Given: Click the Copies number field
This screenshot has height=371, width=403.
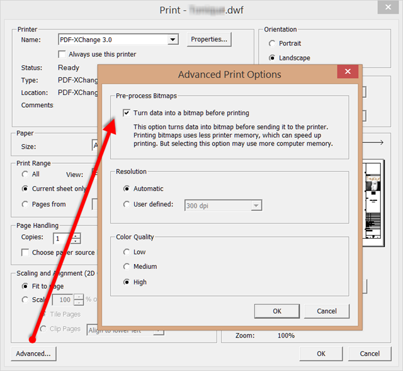Looking at the screenshot, I should pyautogui.click(x=62, y=238).
